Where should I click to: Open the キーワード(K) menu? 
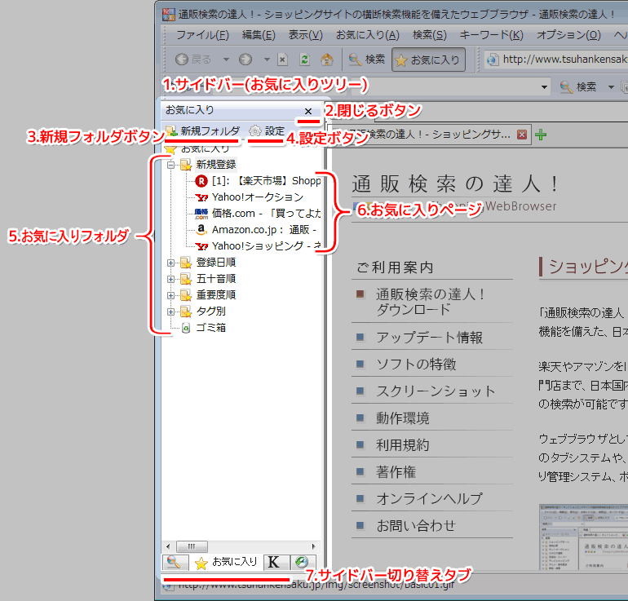491,35
